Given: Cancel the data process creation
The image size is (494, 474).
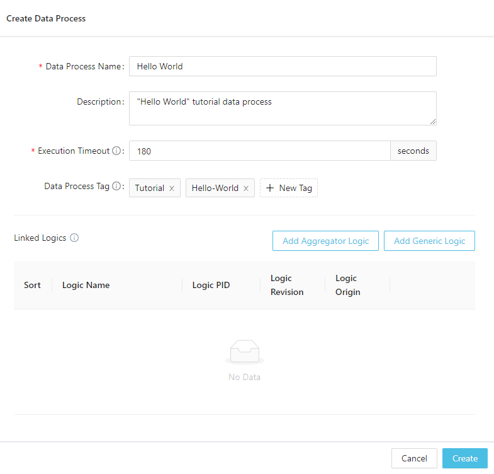Looking at the screenshot, I should 414,458.
